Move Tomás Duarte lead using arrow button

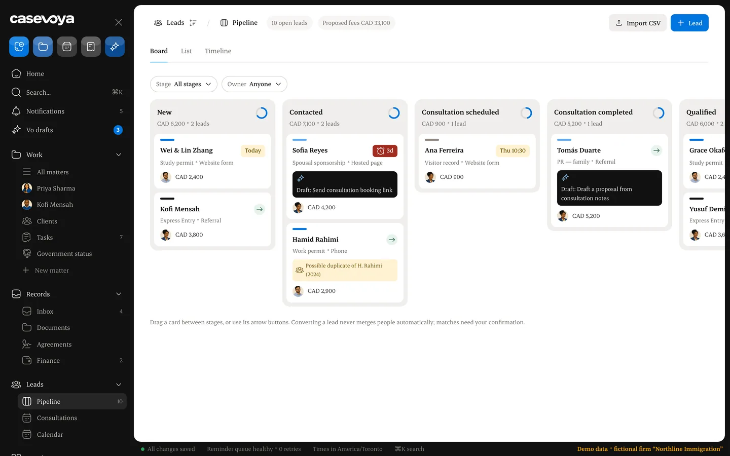[x=656, y=150]
